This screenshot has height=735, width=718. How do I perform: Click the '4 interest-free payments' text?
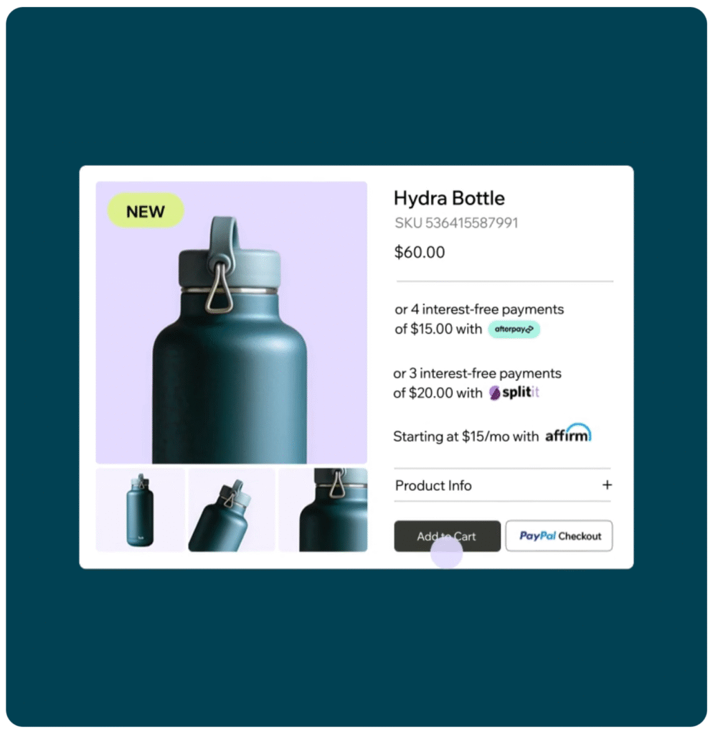(487, 310)
